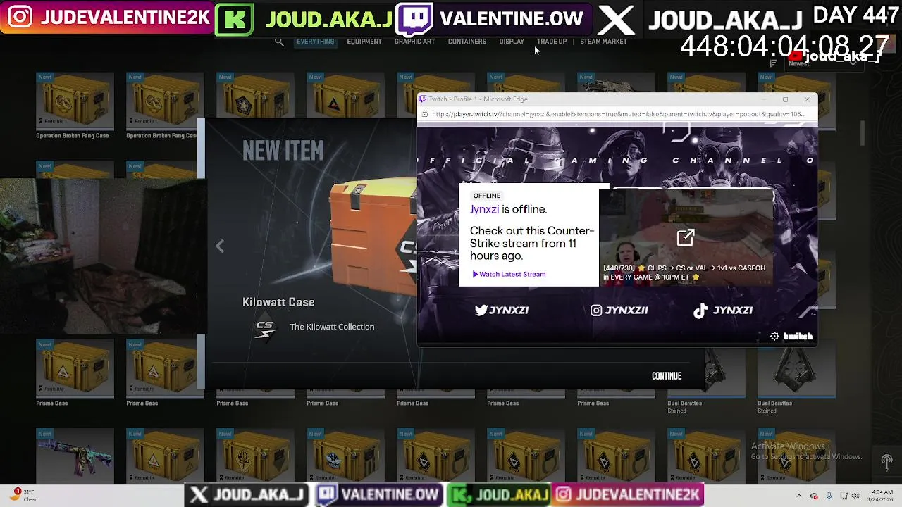Select the colorful rifle skin in bottom row

tap(75, 455)
